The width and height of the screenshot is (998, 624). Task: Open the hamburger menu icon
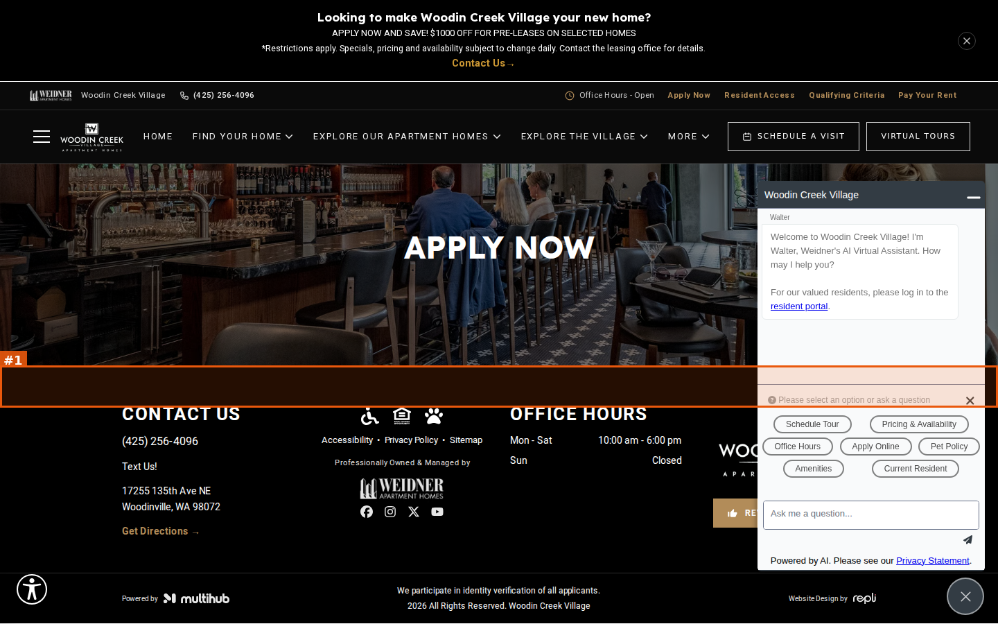42,137
